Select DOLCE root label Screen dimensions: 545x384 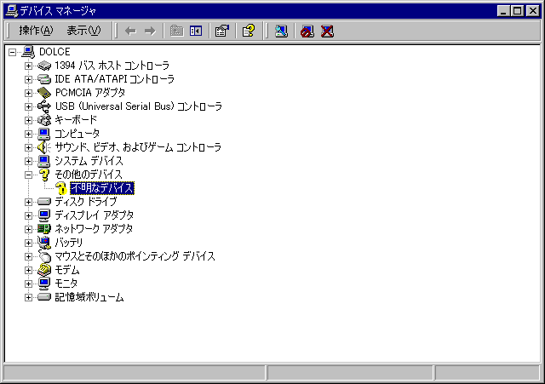54,52
